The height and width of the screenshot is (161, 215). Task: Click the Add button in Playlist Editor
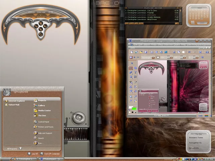(127, 23)
